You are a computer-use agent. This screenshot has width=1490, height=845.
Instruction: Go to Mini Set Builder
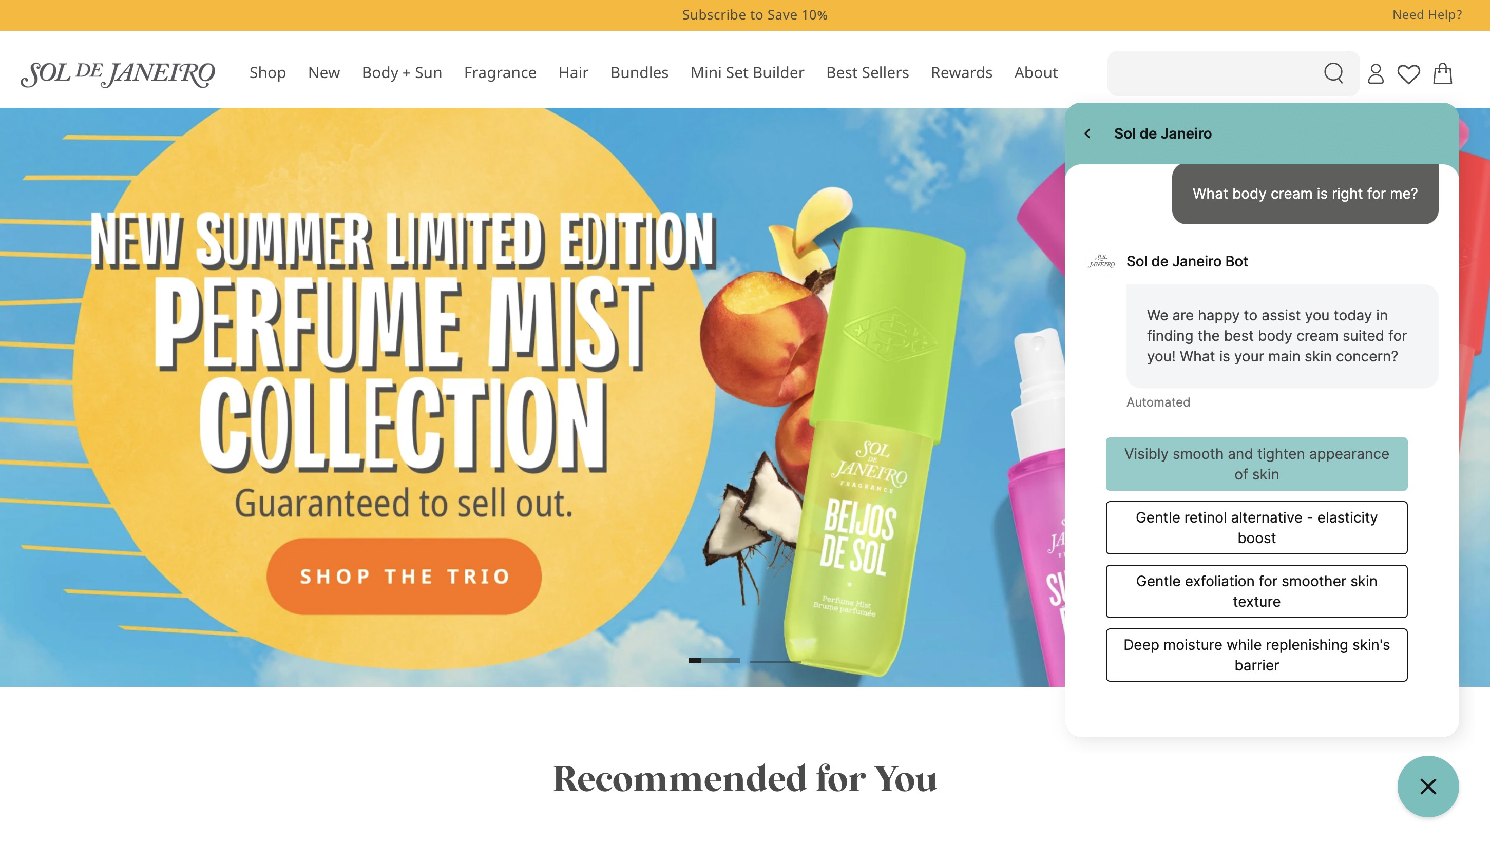tap(747, 72)
